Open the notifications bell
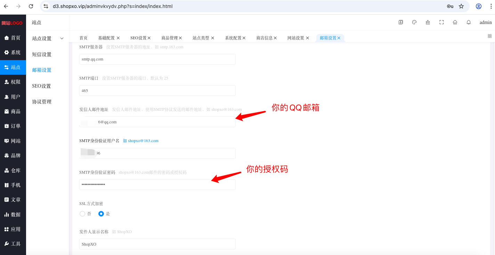 click(469, 22)
